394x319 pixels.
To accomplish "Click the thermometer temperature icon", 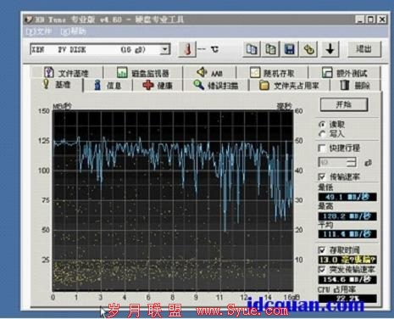I will click(x=187, y=49).
